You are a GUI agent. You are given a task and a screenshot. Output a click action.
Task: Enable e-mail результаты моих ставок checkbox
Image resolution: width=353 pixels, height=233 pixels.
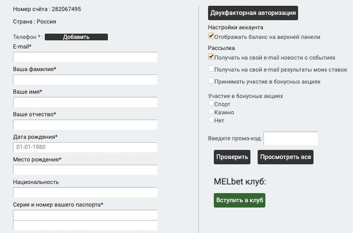(211, 69)
